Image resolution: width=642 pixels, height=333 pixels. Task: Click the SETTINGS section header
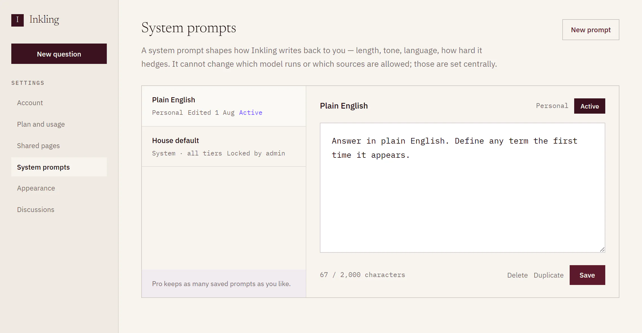click(28, 83)
